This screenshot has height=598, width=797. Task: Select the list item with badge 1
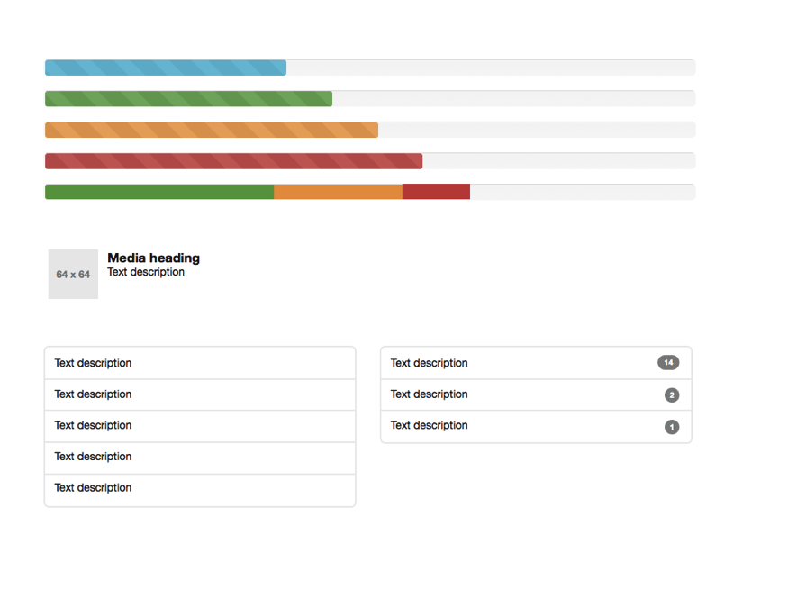536,426
